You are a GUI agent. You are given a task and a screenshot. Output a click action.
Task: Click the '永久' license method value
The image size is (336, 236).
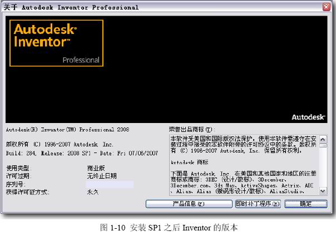pos(93,192)
